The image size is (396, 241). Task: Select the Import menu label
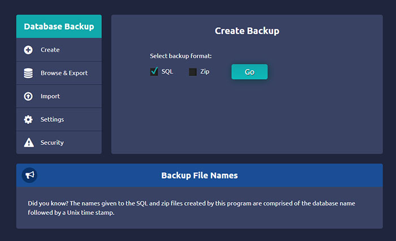coord(50,97)
